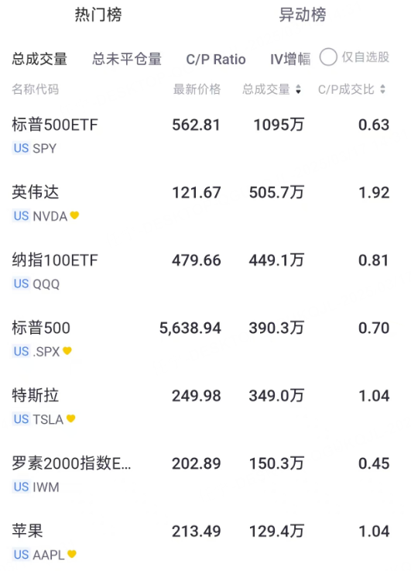The image size is (411, 571).
Task: Sort by 总成交量 column arrows
Action: click(x=298, y=89)
